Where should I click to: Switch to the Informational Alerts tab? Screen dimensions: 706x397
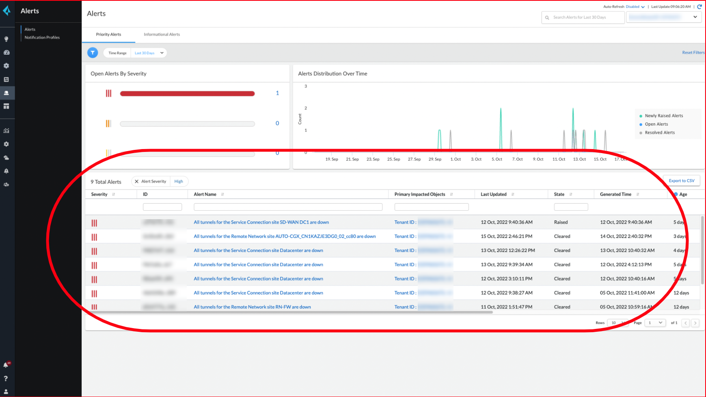(162, 34)
